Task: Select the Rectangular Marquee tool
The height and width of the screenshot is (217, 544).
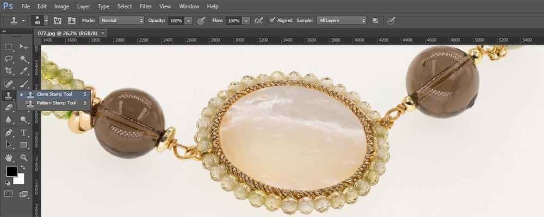Action: (9, 47)
